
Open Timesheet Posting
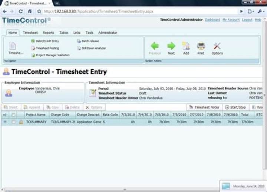45,48
